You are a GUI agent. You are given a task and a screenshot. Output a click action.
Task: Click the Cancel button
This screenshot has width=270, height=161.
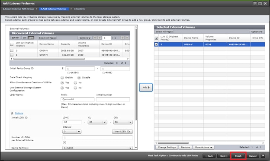point(253,156)
